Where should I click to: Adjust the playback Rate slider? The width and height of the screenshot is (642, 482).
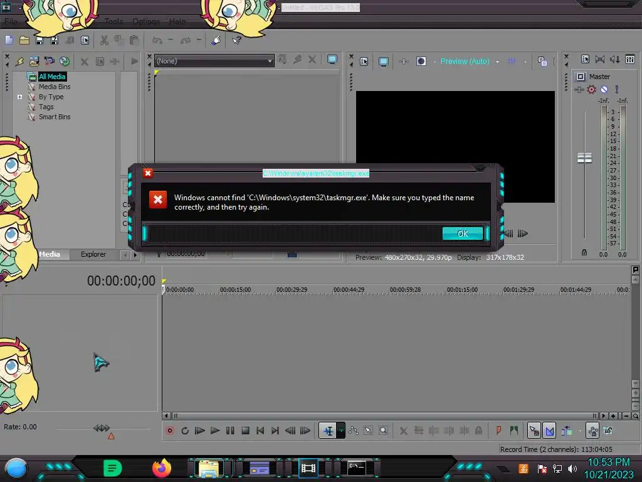pos(102,428)
